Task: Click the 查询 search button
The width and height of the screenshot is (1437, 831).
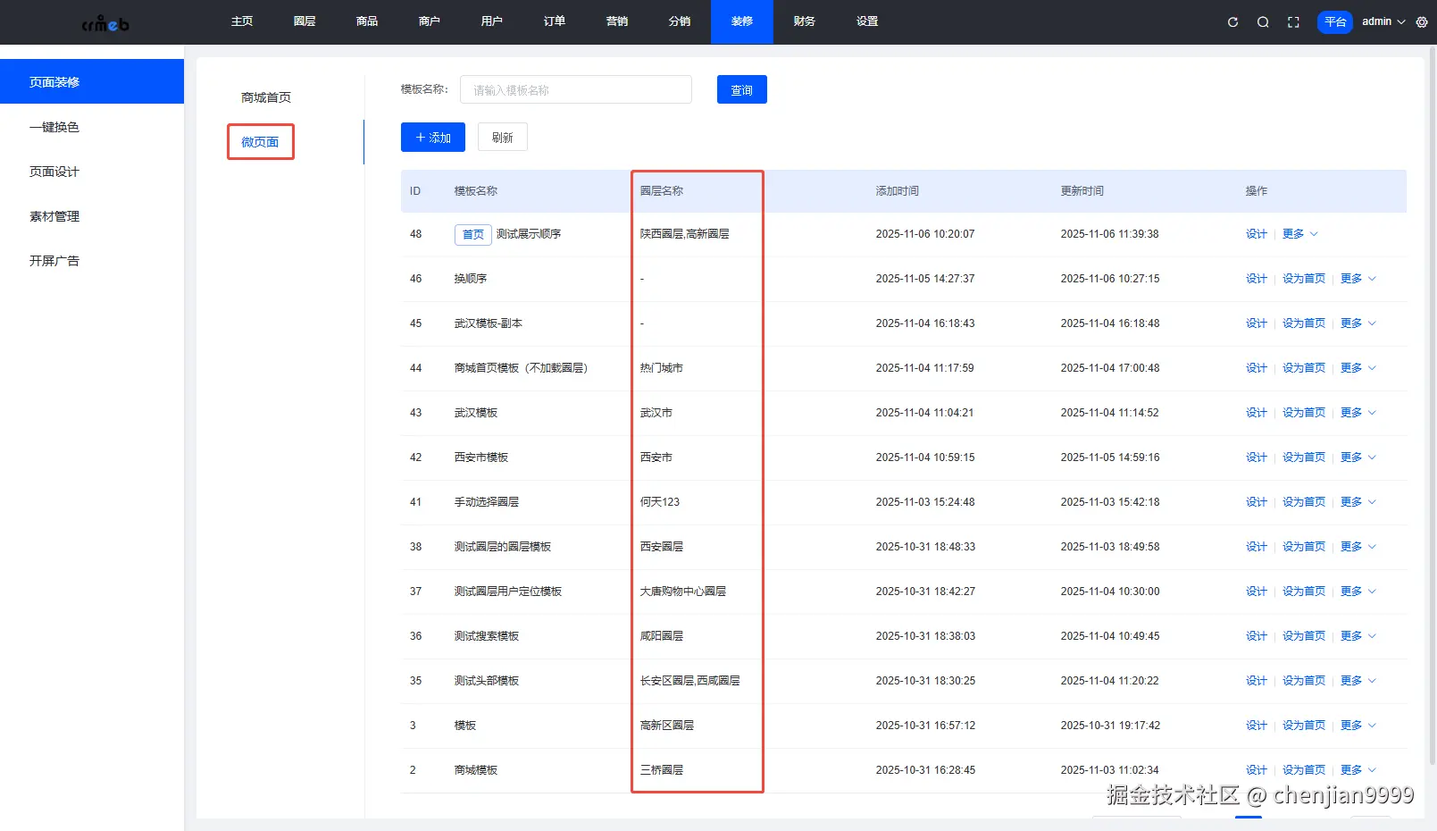Action: [x=742, y=89]
